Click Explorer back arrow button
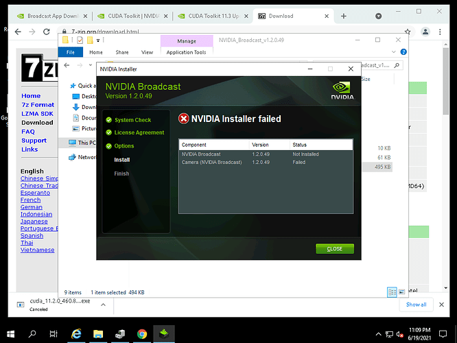Image resolution: width=457 pixels, height=343 pixels. coord(67,65)
